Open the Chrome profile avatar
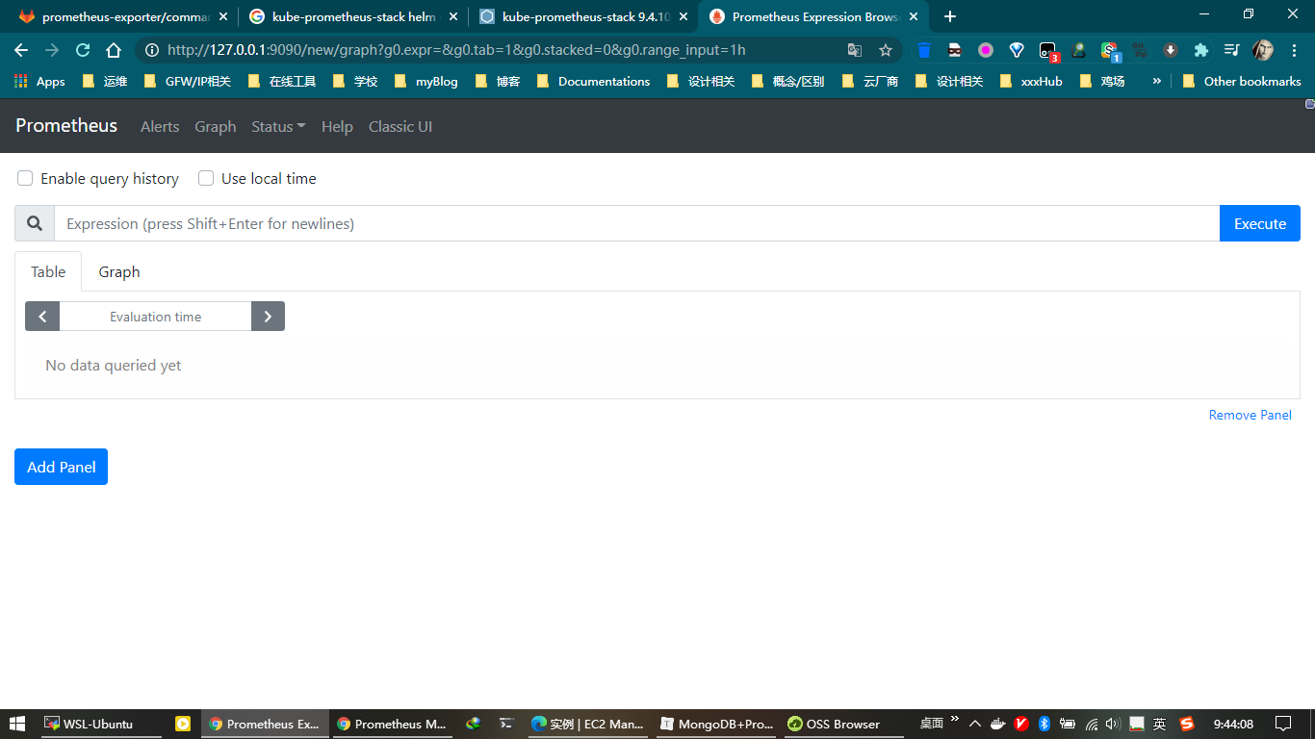 [x=1263, y=50]
